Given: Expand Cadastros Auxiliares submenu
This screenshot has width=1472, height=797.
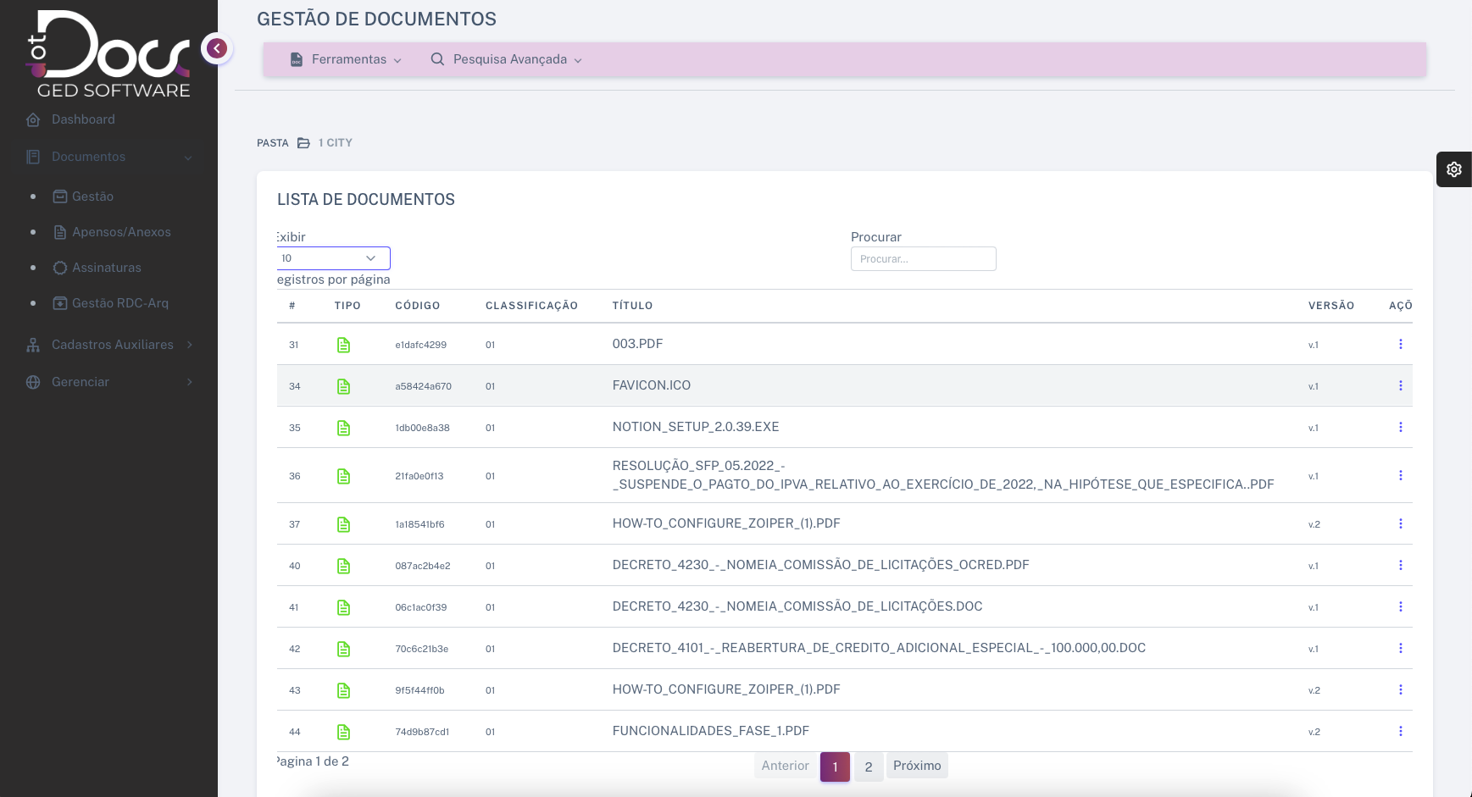Looking at the screenshot, I should 112,345.
